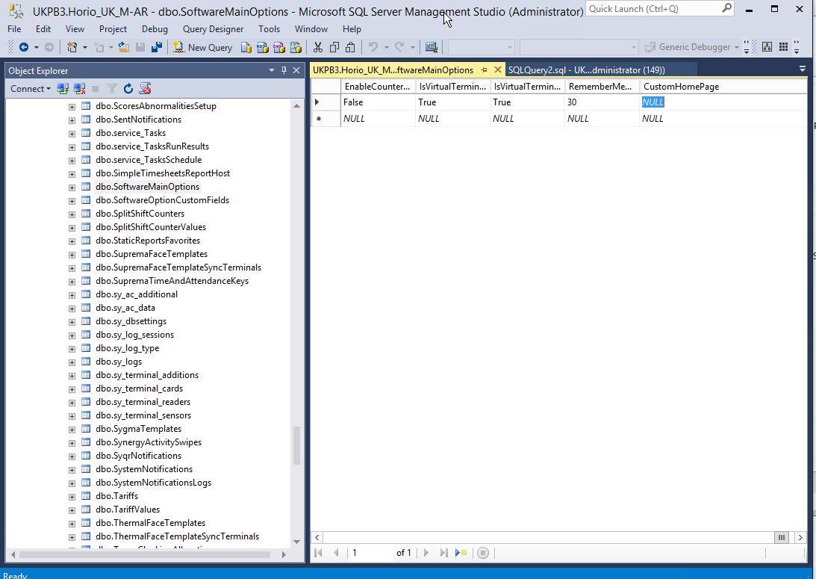Screen dimensions: 816x579
Task: Select the dbo.sy_dbsettings tree item
Action: point(131,321)
